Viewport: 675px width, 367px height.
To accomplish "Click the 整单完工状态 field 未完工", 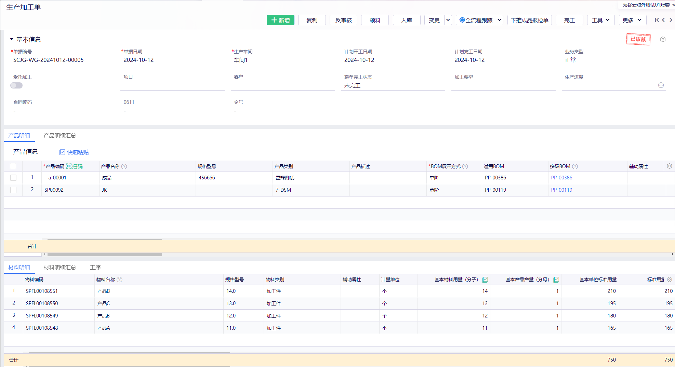I will pos(393,85).
